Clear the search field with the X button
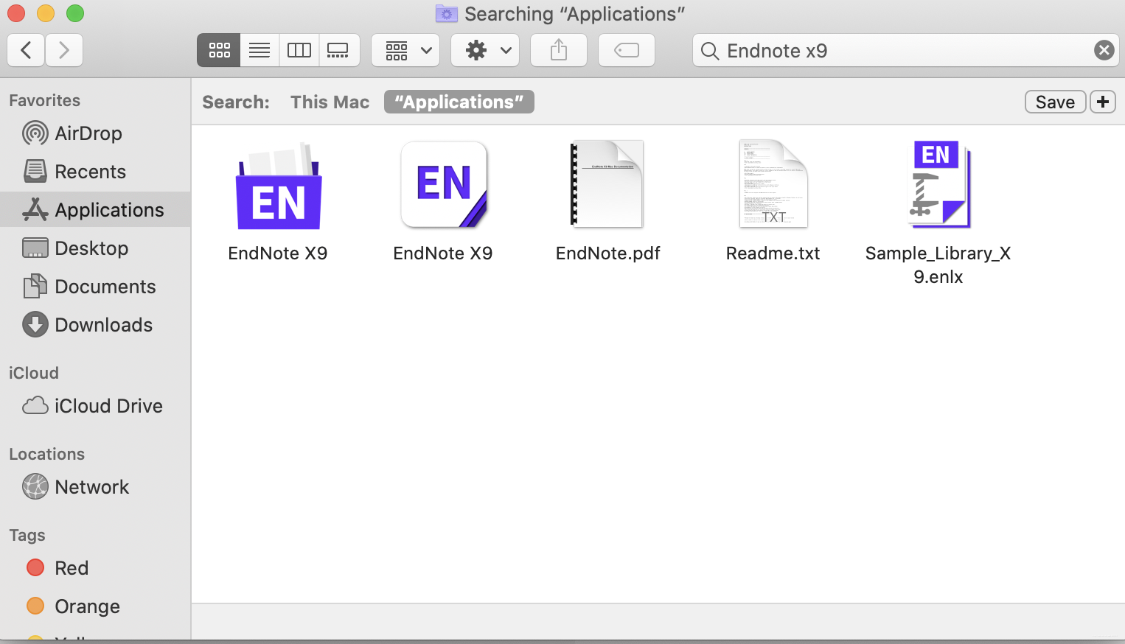1125x644 pixels. [x=1104, y=50]
